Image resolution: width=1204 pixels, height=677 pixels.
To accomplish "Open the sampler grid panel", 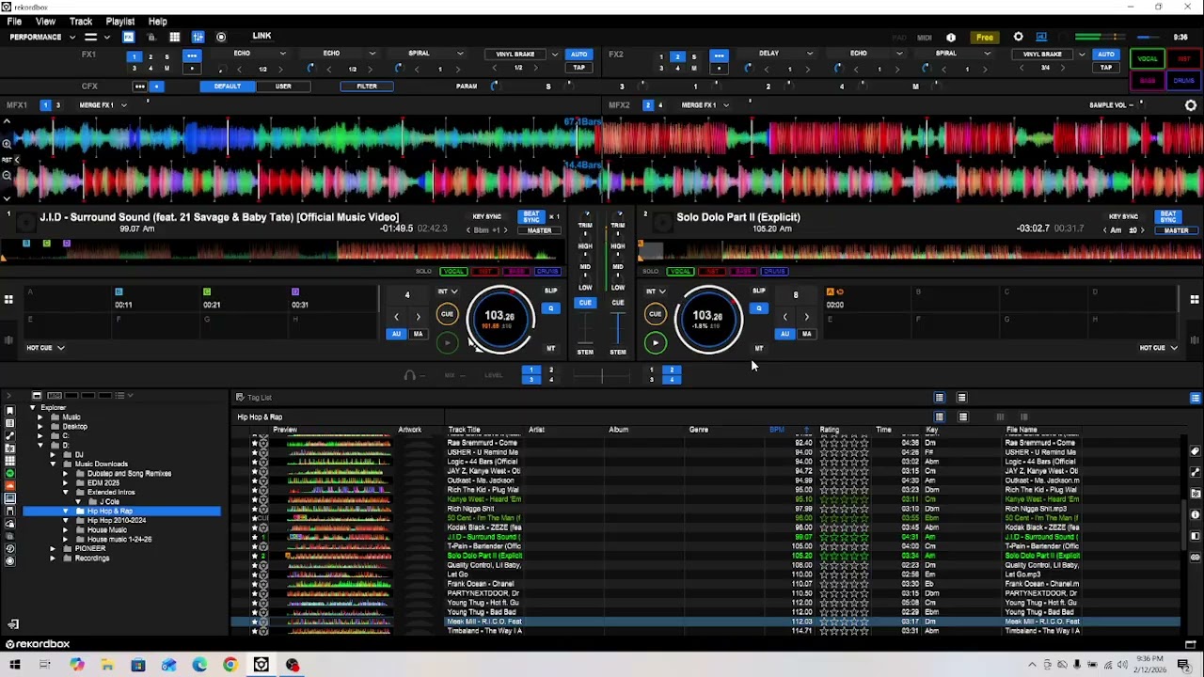I will pyautogui.click(x=174, y=38).
